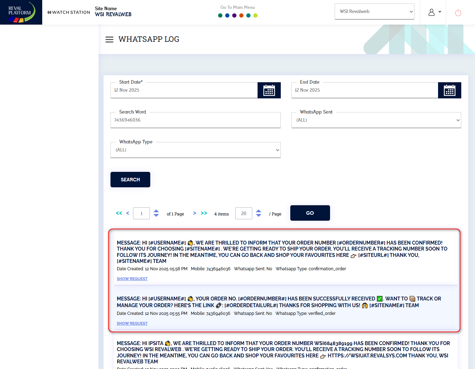Jump to first page with double-left arrows
This screenshot has height=369, width=475.
point(119,213)
